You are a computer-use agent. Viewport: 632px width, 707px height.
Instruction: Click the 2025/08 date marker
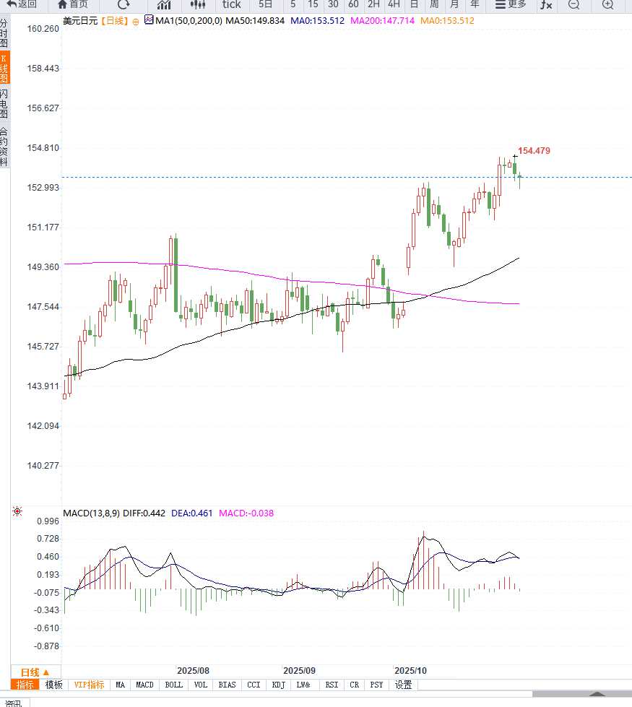click(193, 670)
